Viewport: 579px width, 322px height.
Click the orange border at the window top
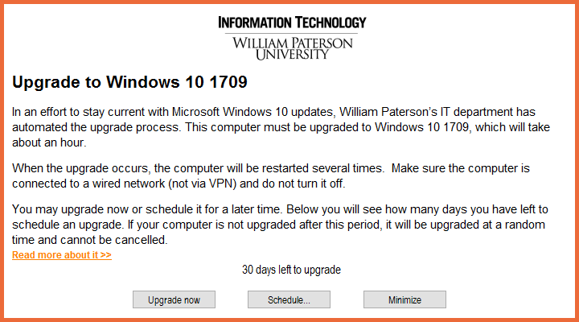(289, 2)
